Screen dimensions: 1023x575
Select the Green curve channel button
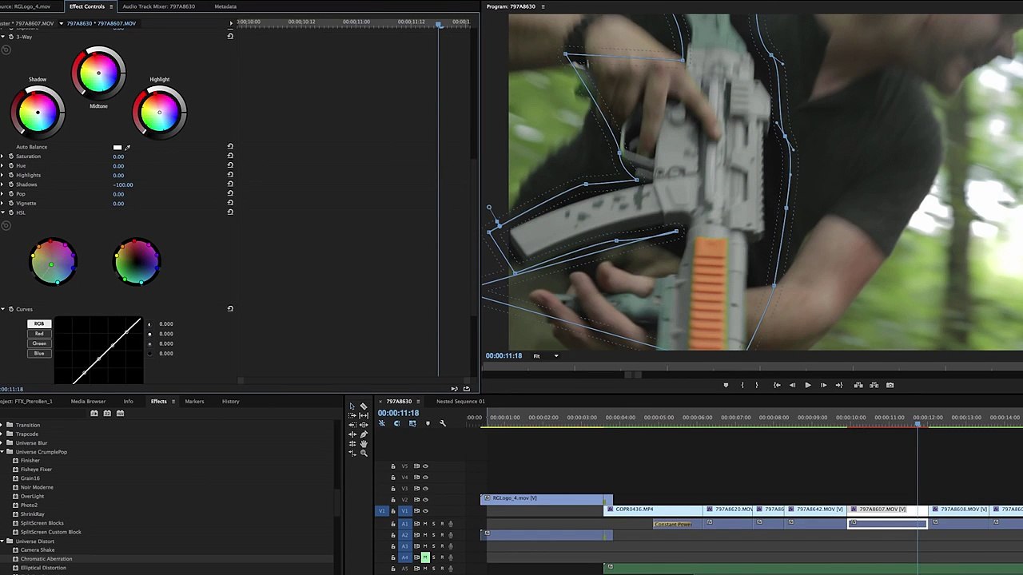coord(39,343)
